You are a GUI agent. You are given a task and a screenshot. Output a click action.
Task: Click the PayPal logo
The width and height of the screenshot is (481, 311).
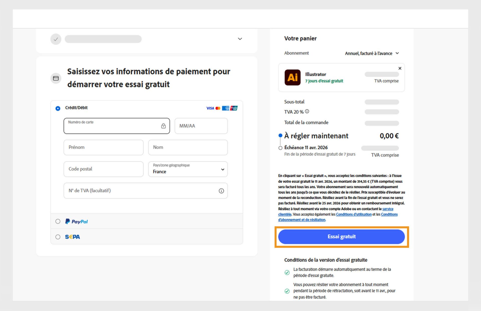click(x=76, y=221)
